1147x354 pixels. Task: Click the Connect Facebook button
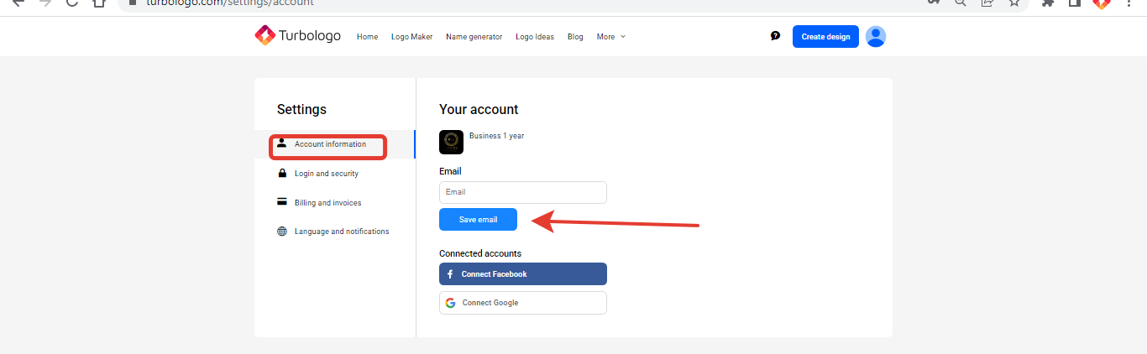pyautogui.click(x=522, y=274)
